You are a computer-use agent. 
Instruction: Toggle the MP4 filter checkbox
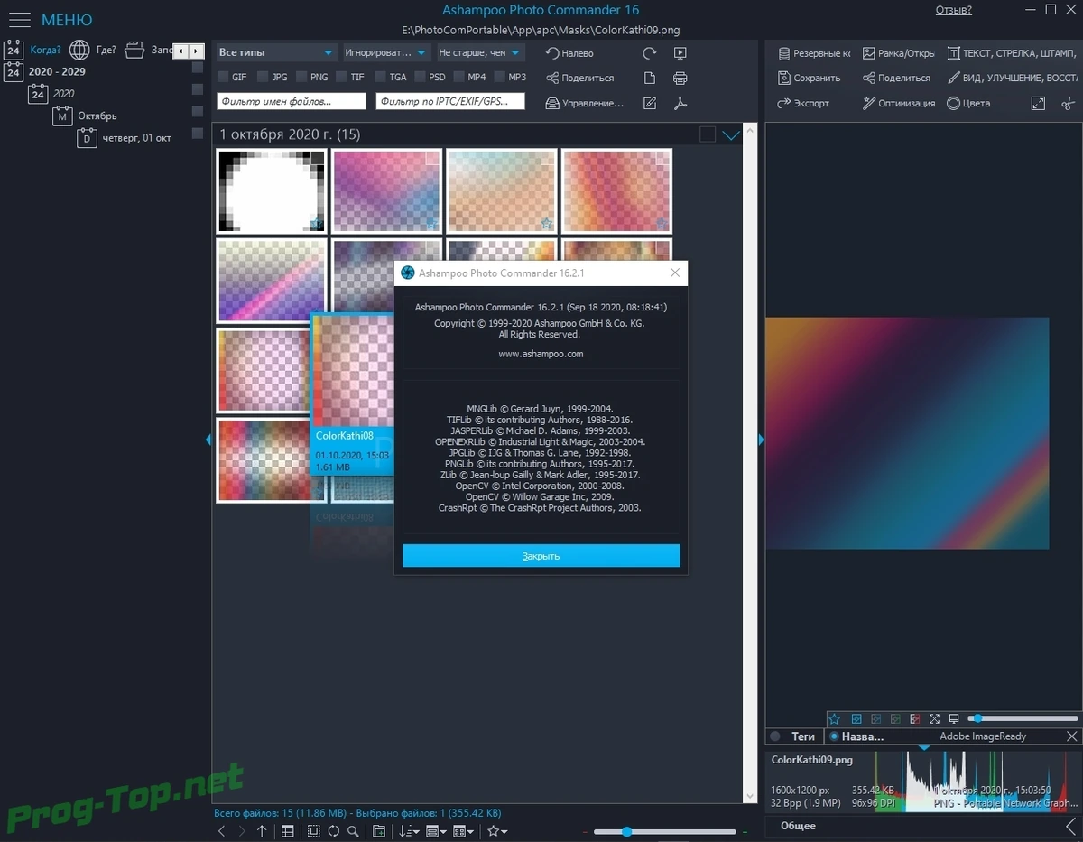point(458,78)
